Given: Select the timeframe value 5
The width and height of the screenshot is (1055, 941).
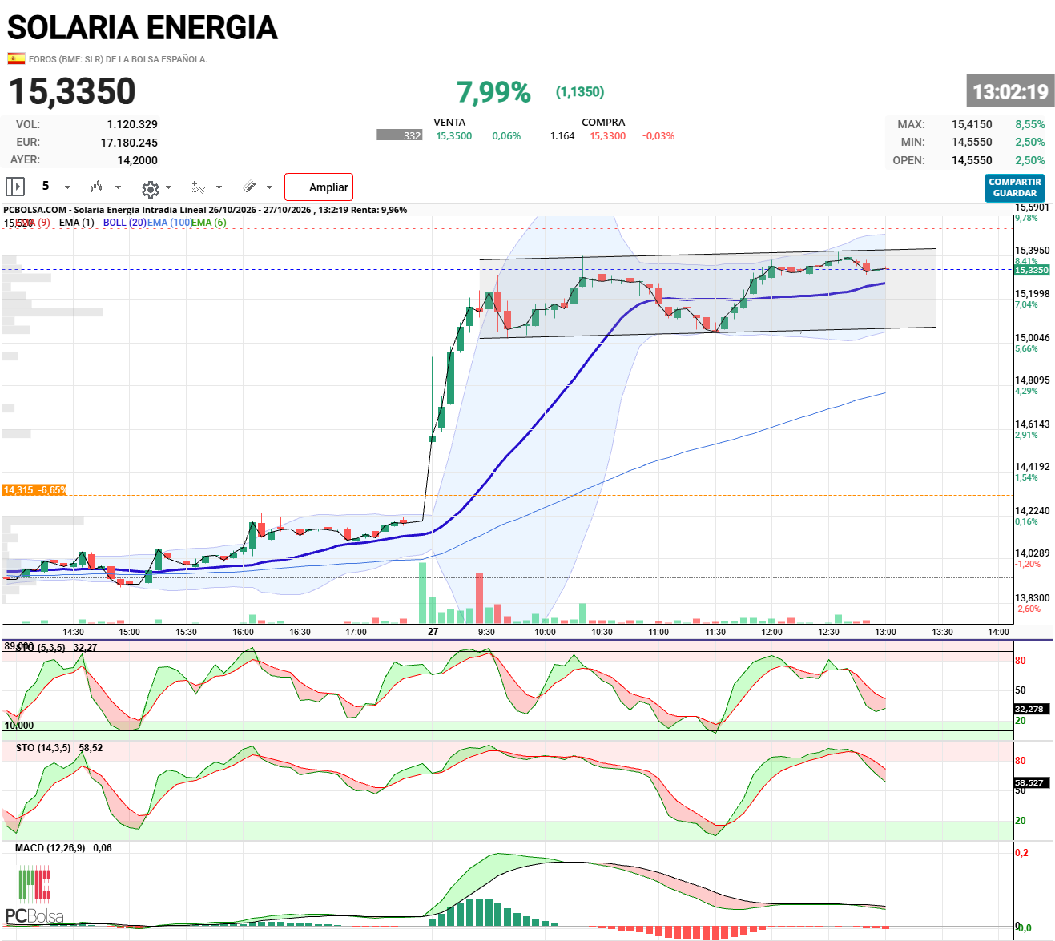Looking at the screenshot, I should (x=46, y=186).
